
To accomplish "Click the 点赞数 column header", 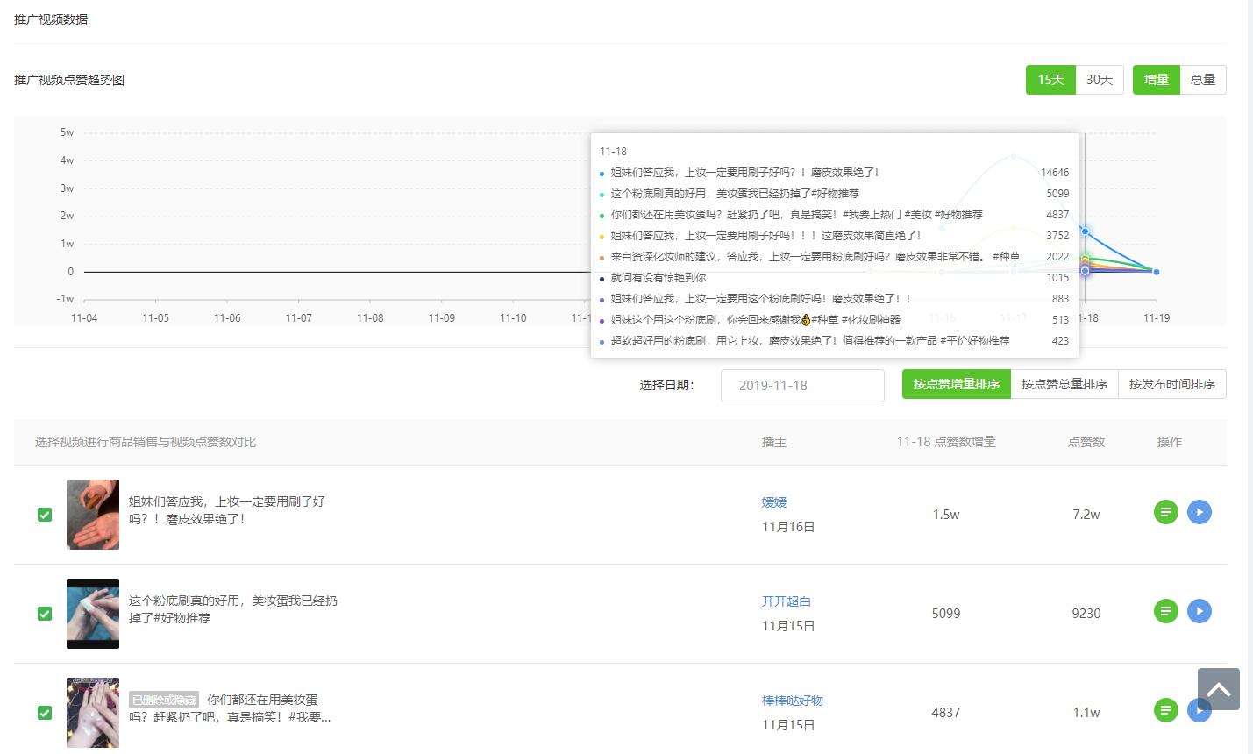I will [x=1086, y=442].
